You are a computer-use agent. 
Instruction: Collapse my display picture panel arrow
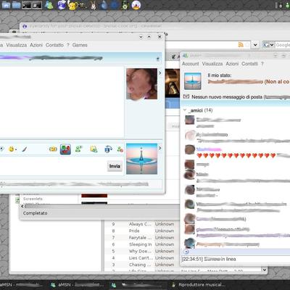click(x=159, y=148)
